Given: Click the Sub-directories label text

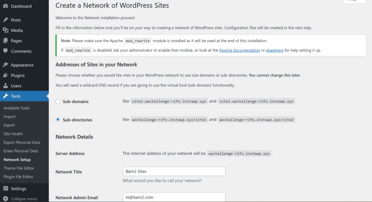Looking at the screenshot, I should (77, 120).
